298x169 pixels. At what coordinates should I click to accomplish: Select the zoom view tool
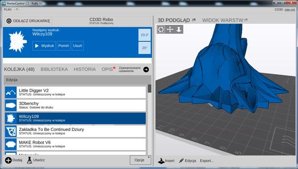[179, 29]
